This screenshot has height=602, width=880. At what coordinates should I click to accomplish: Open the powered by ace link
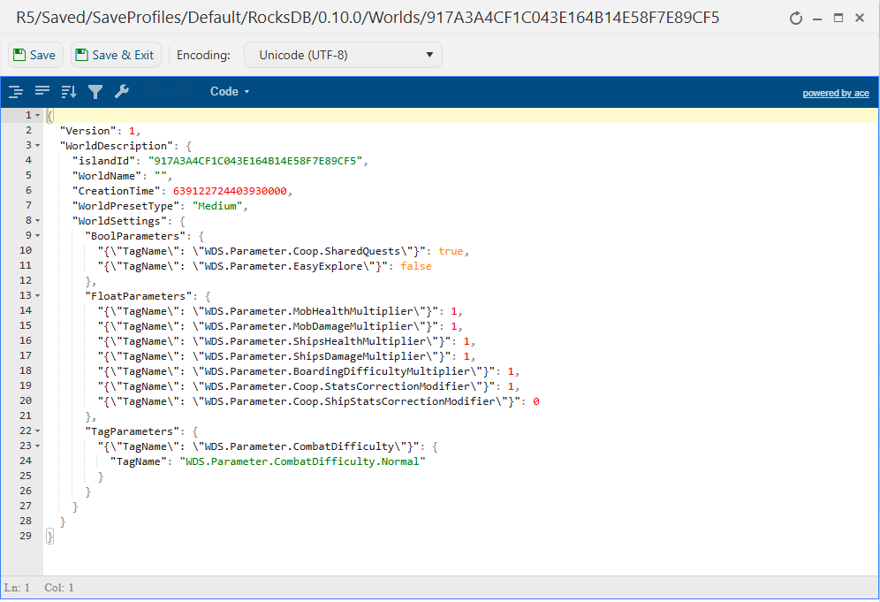[835, 93]
